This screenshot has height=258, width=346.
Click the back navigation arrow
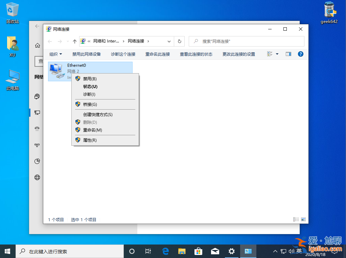[50, 41]
